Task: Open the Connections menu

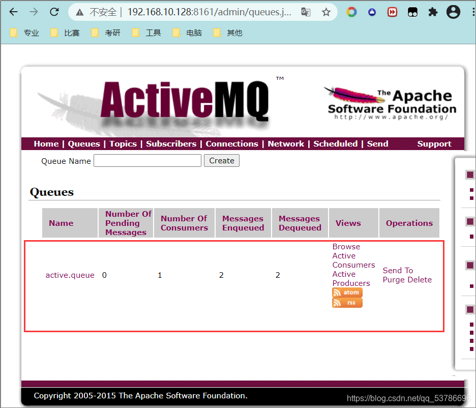Action: [x=232, y=143]
